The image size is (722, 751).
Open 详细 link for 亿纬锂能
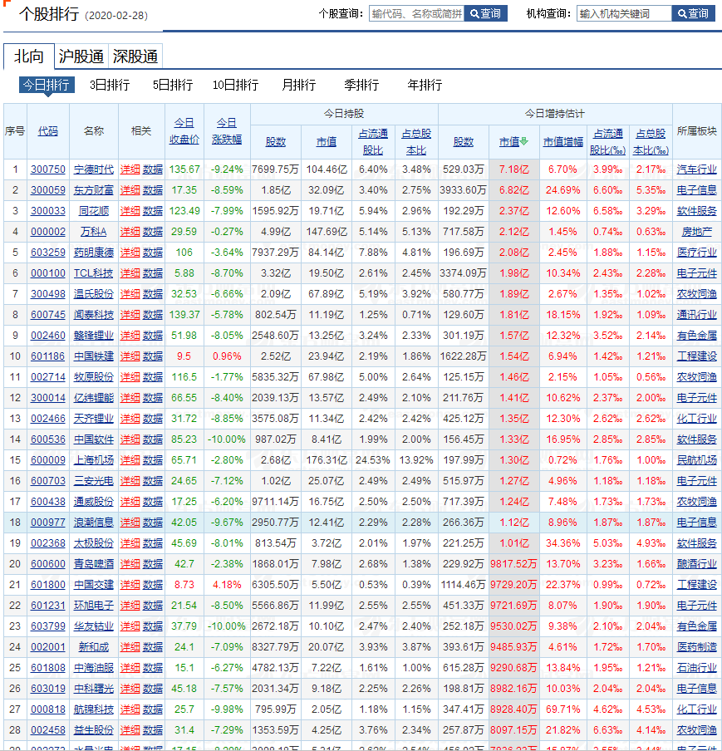pyautogui.click(x=130, y=398)
